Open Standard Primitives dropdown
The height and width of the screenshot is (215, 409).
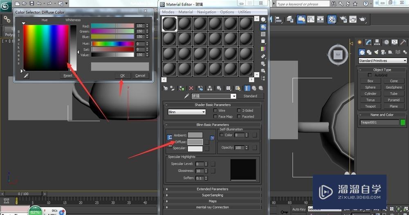point(382,61)
